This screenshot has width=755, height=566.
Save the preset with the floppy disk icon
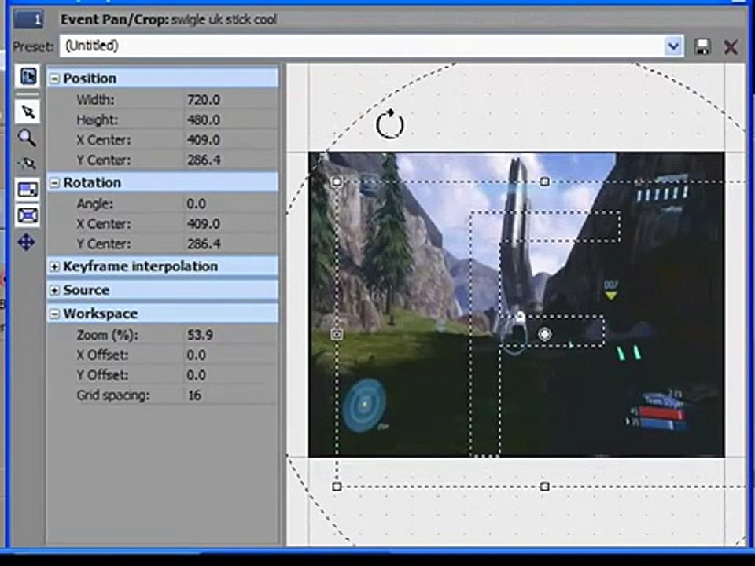click(x=702, y=46)
